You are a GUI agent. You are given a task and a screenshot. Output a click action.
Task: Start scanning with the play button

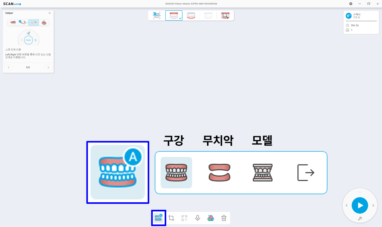360,205
